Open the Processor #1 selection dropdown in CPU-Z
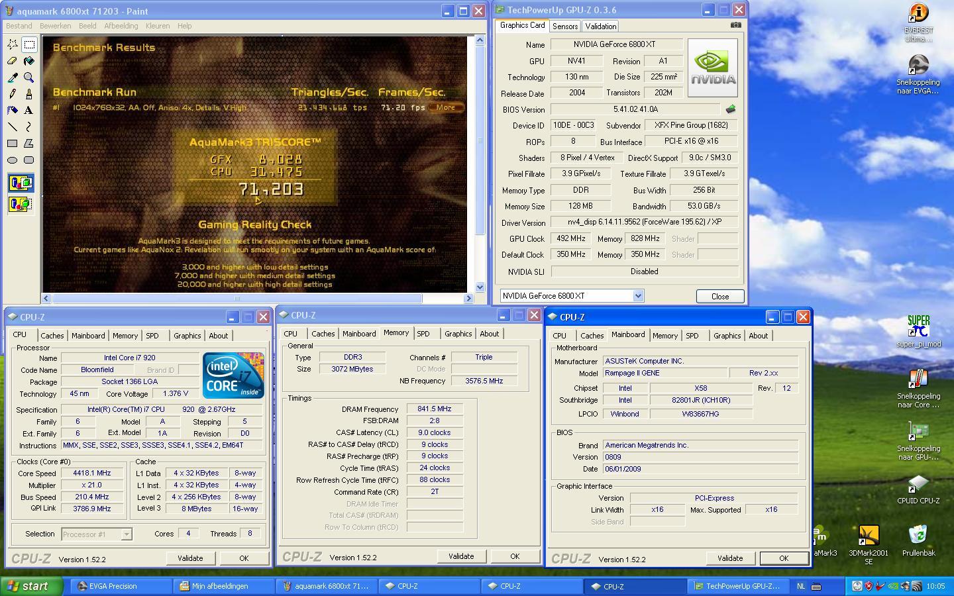 coord(126,534)
